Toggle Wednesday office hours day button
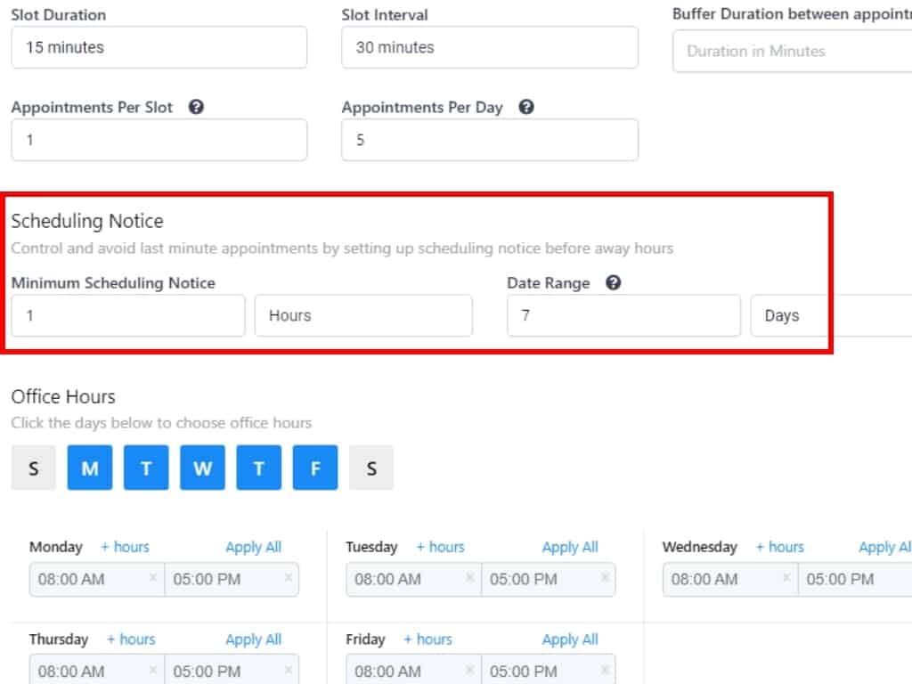The image size is (912, 684). (202, 468)
